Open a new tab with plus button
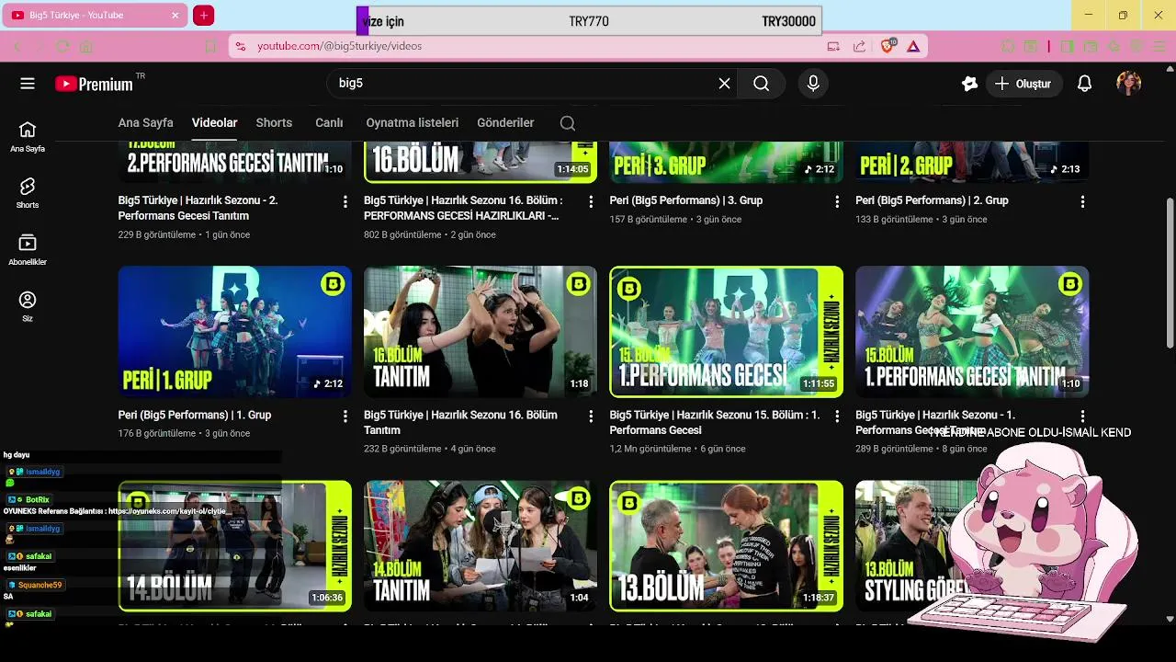 coord(204,16)
